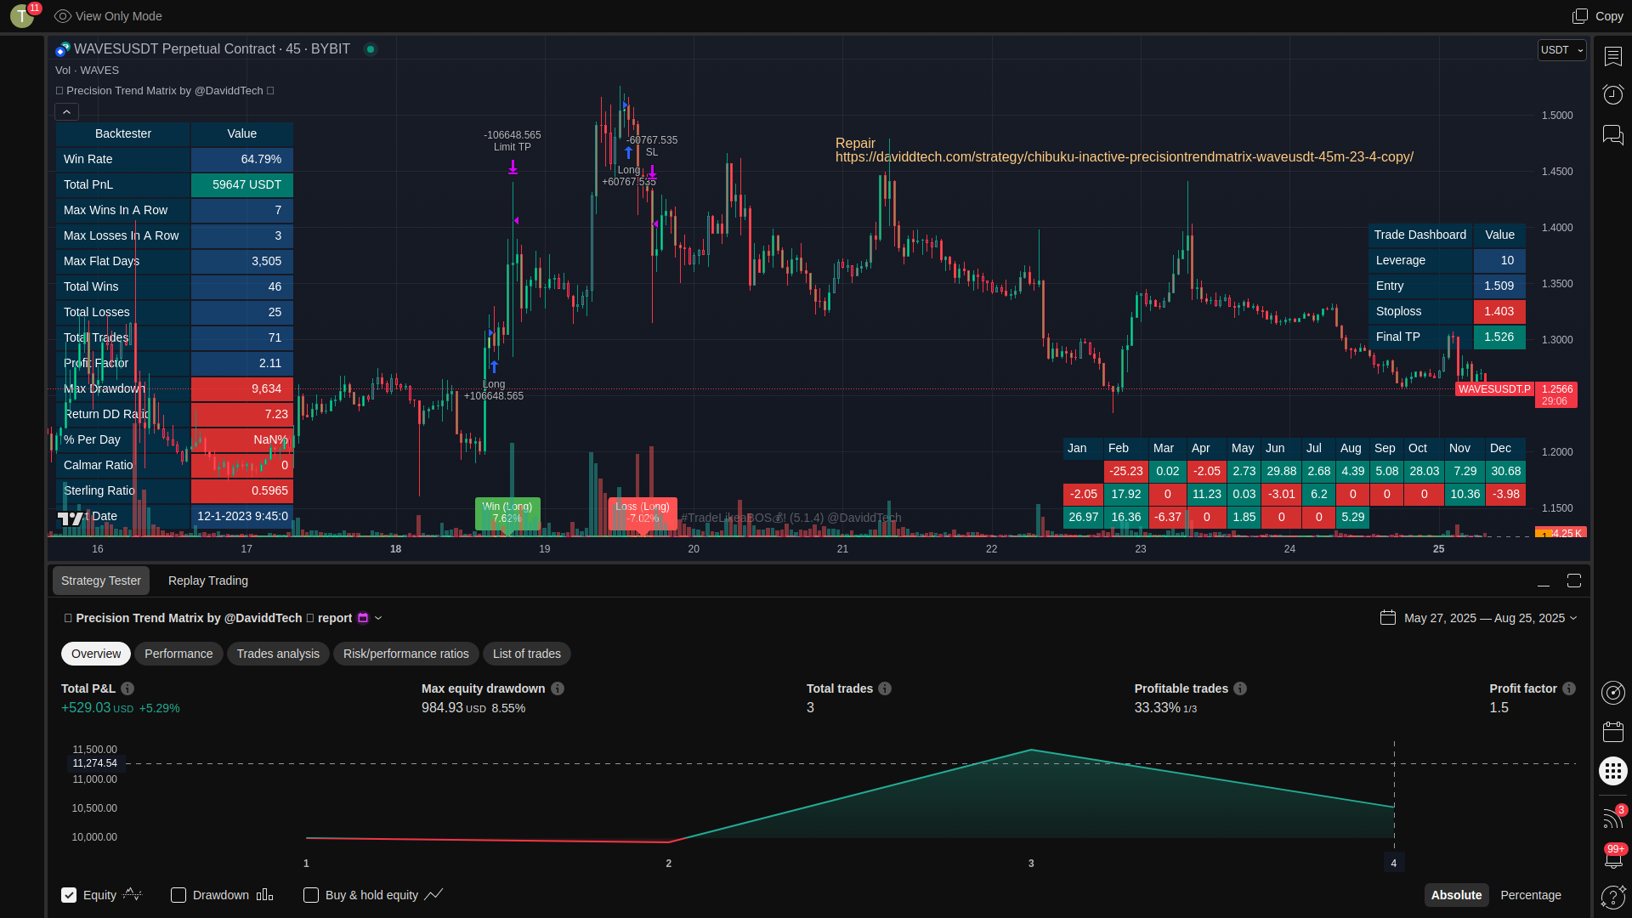
Task: Click the Vol · WAVES indicator legend
Action: (87, 71)
